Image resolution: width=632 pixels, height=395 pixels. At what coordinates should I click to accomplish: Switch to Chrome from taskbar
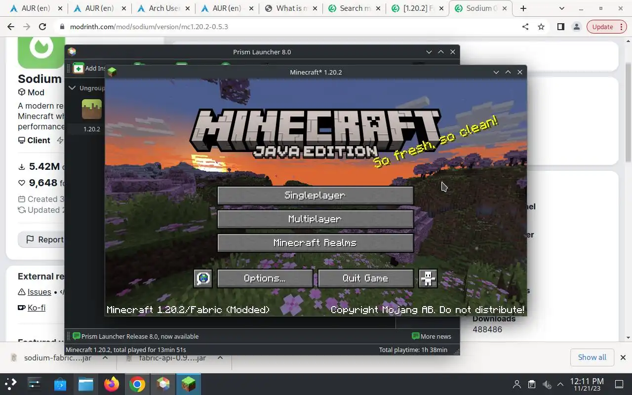pos(137,384)
